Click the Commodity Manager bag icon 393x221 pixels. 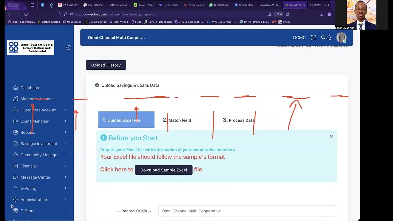(x=15, y=155)
